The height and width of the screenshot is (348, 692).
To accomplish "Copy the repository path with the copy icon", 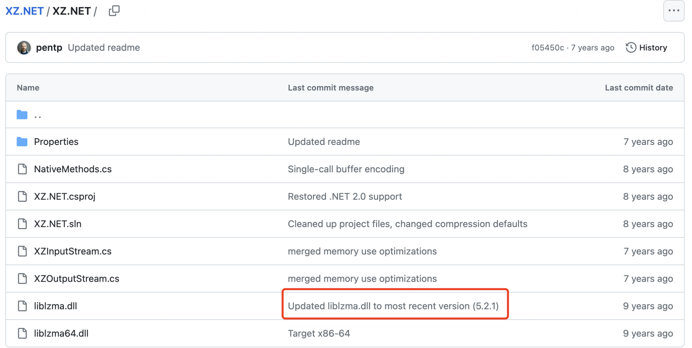I will pyautogui.click(x=114, y=11).
